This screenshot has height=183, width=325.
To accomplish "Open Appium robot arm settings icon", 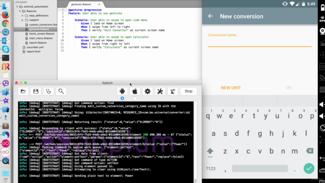I will point(173,91).
